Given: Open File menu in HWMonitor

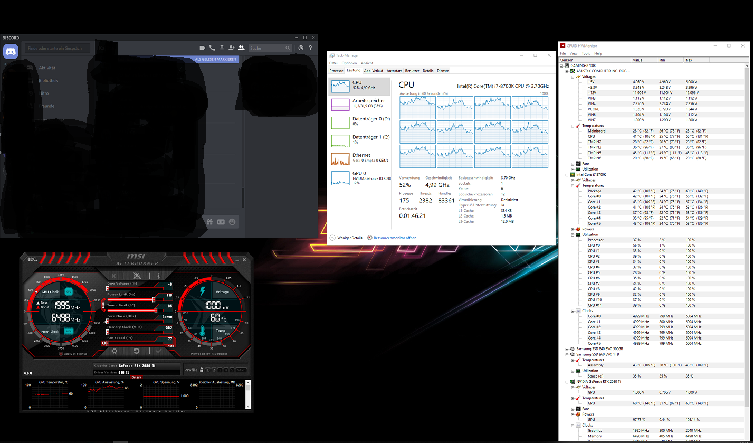Looking at the screenshot, I should 563,53.
